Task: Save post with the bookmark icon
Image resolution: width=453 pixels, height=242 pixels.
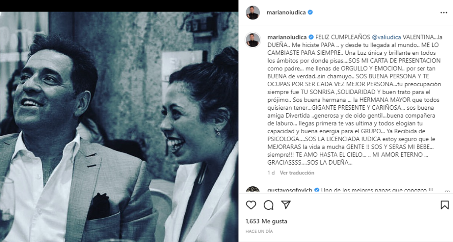Action: (x=444, y=205)
